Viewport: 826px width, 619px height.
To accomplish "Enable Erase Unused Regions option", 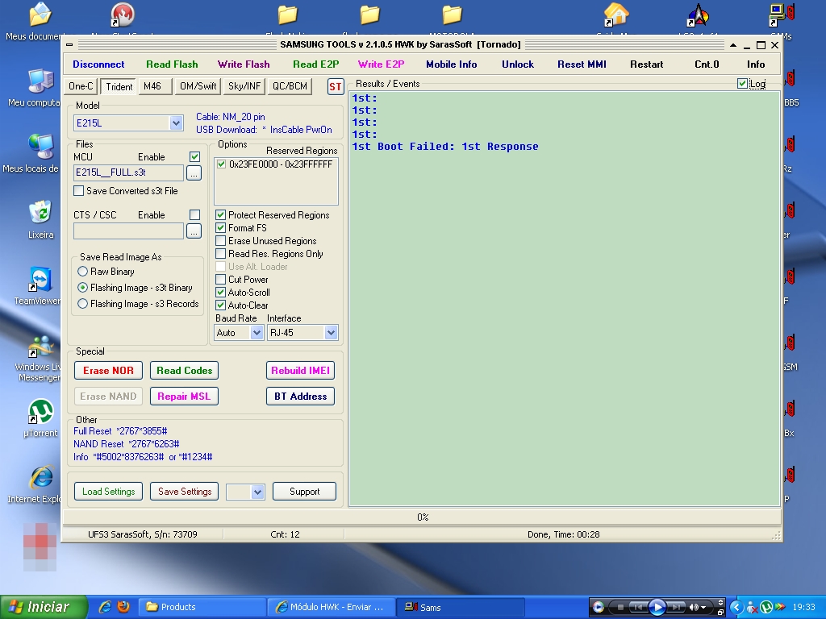I will (221, 240).
